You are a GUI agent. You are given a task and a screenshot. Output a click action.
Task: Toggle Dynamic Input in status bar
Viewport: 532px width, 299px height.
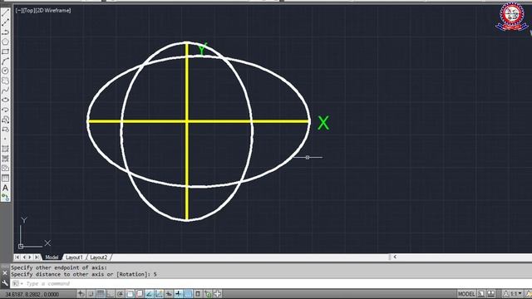[x=169, y=293]
